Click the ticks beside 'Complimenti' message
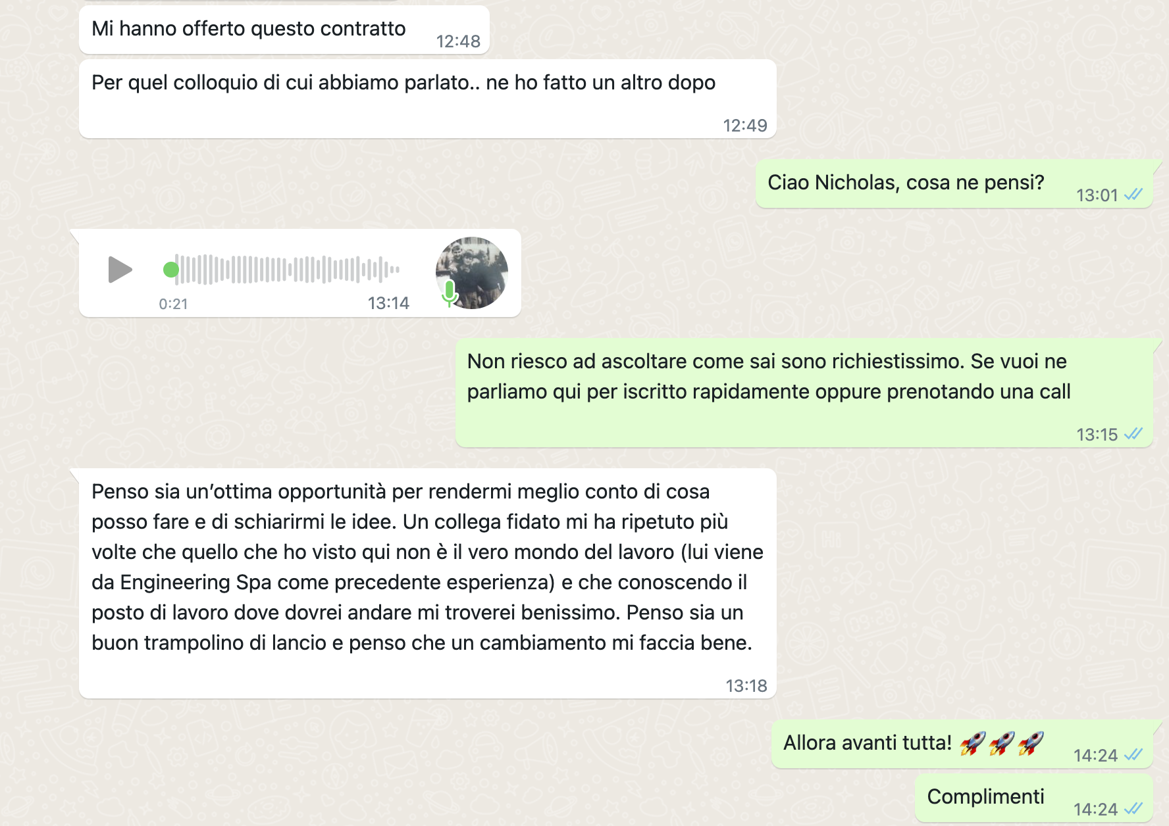 1133,809
